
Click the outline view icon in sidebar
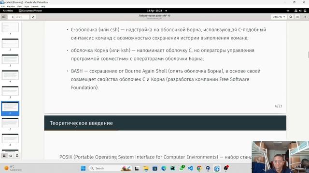pos(11,156)
